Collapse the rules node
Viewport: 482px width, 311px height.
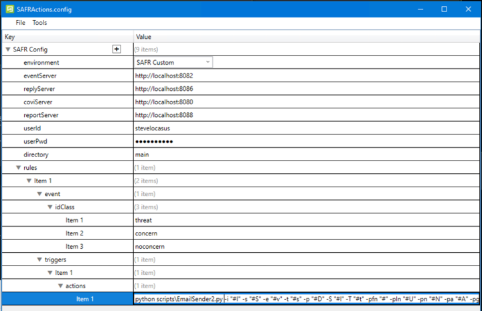click(x=19, y=168)
